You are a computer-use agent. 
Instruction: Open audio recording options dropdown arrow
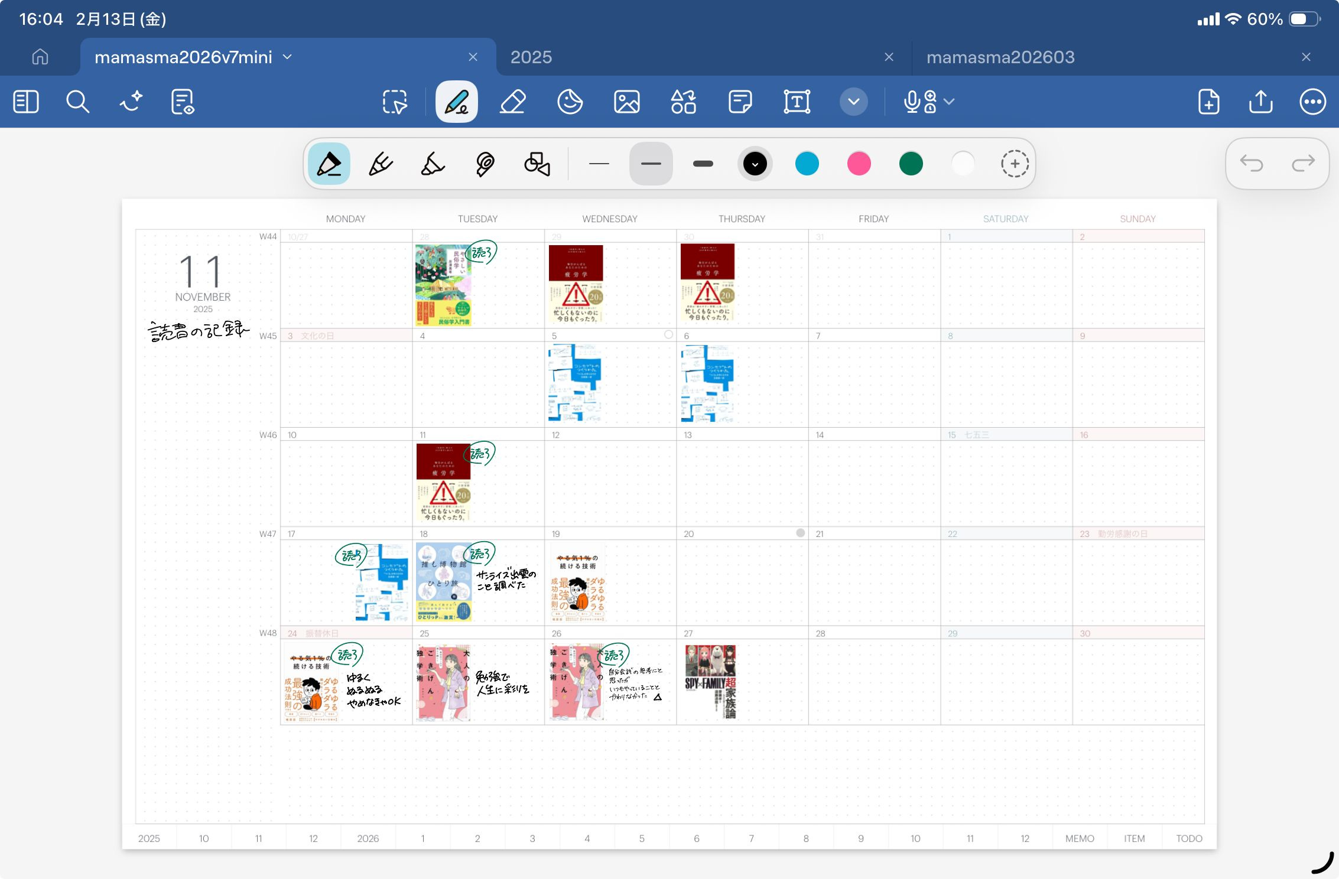click(949, 102)
